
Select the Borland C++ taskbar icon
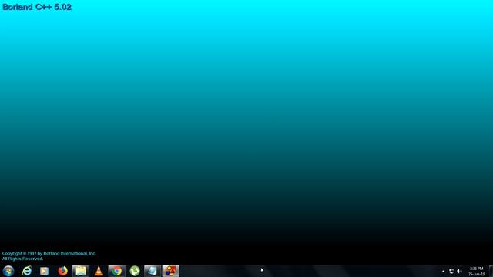[171, 271]
